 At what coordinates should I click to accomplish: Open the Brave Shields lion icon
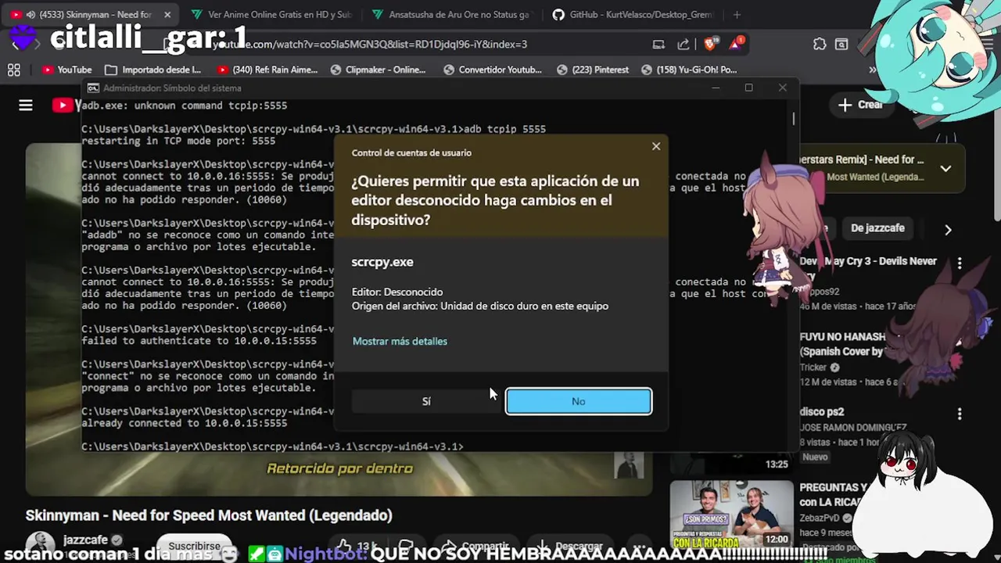point(710,45)
